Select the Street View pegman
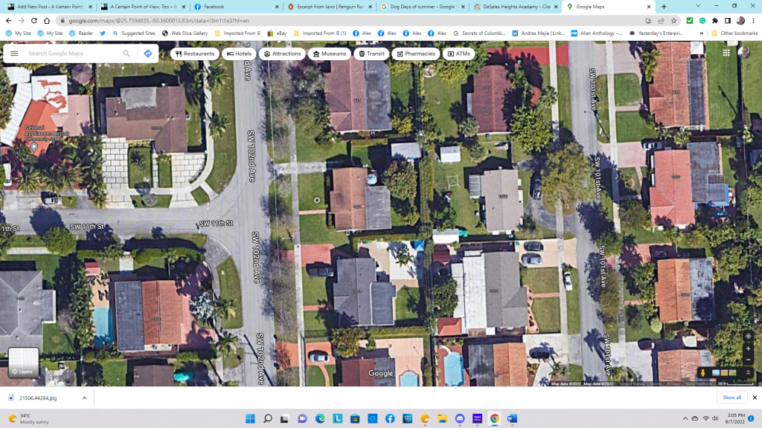The width and height of the screenshot is (762, 428). (x=702, y=372)
